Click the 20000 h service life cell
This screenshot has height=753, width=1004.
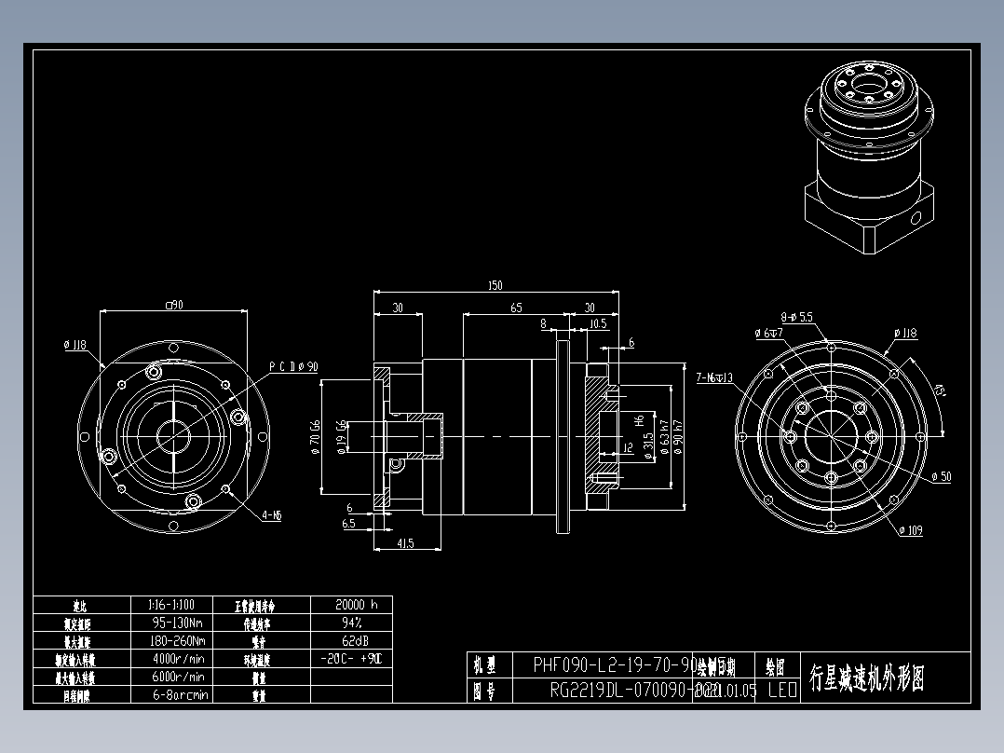click(x=355, y=604)
